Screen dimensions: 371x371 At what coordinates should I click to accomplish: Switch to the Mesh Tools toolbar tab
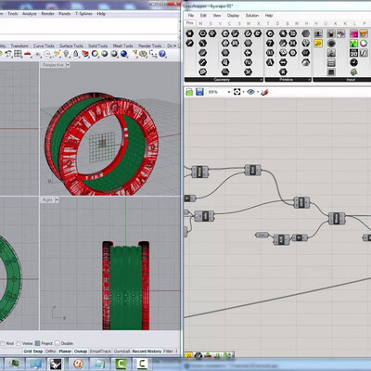tap(122, 45)
